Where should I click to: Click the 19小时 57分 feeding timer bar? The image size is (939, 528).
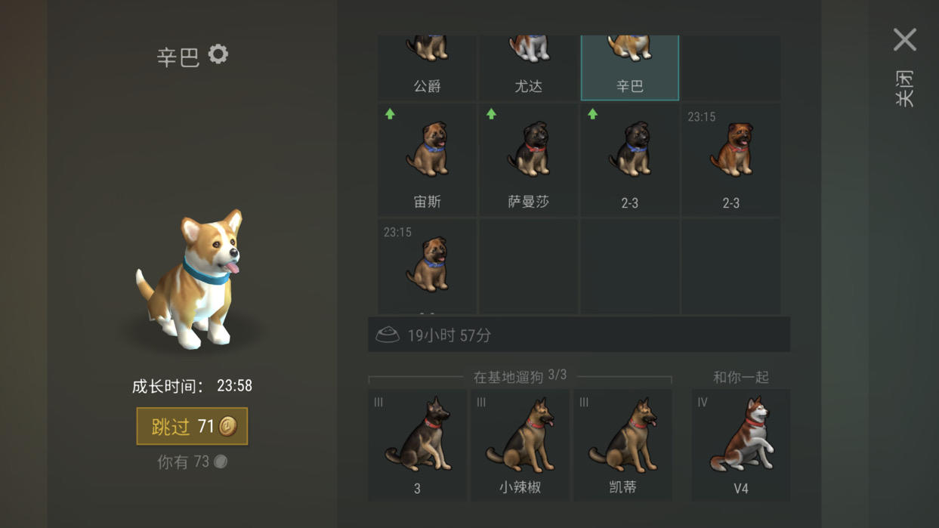tap(579, 335)
